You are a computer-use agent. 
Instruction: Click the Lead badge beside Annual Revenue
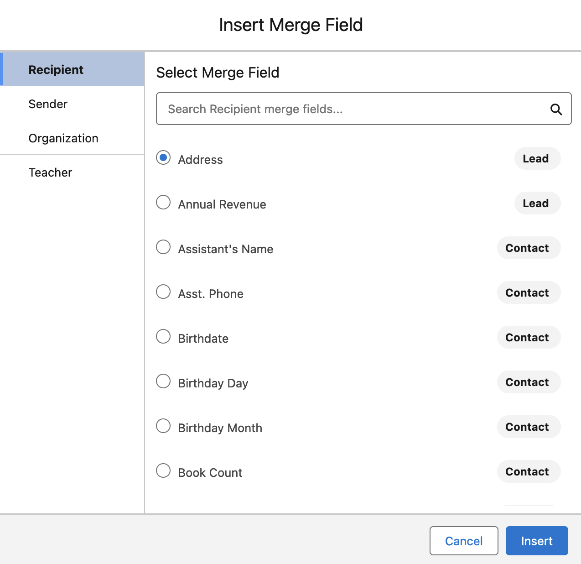tap(537, 203)
